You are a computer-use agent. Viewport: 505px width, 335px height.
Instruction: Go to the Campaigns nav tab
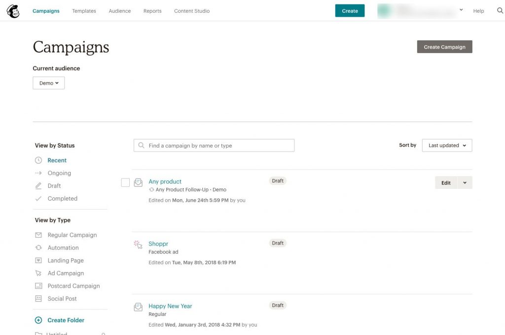pos(46,11)
